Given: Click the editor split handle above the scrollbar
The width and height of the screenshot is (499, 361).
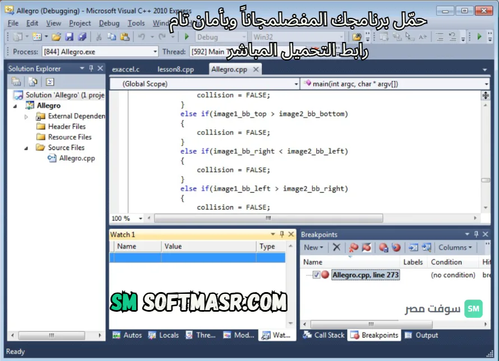Looking at the screenshot, I should coord(486,95).
